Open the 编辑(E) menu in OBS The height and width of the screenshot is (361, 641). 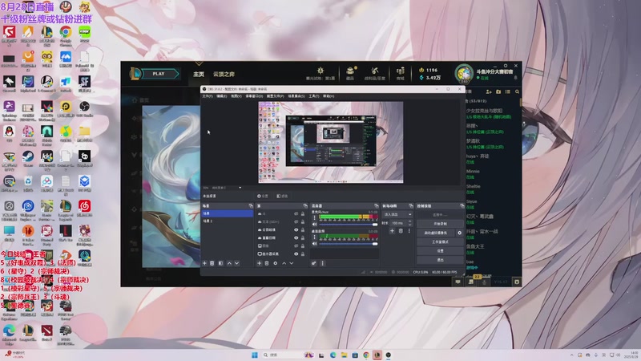coord(221,96)
